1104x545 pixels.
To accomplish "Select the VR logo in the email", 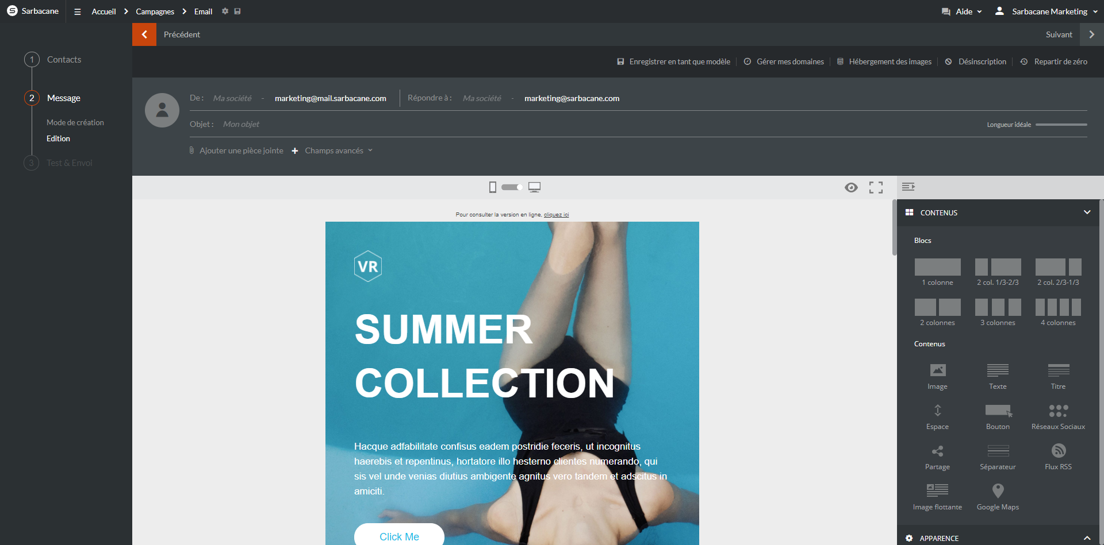I will pyautogui.click(x=368, y=266).
